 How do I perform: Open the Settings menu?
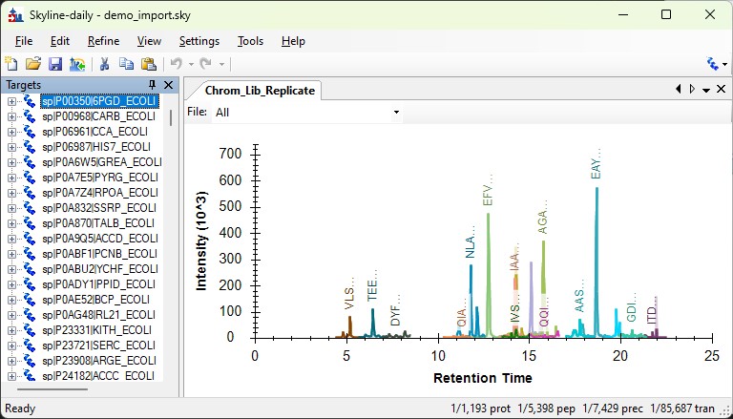[x=199, y=41]
